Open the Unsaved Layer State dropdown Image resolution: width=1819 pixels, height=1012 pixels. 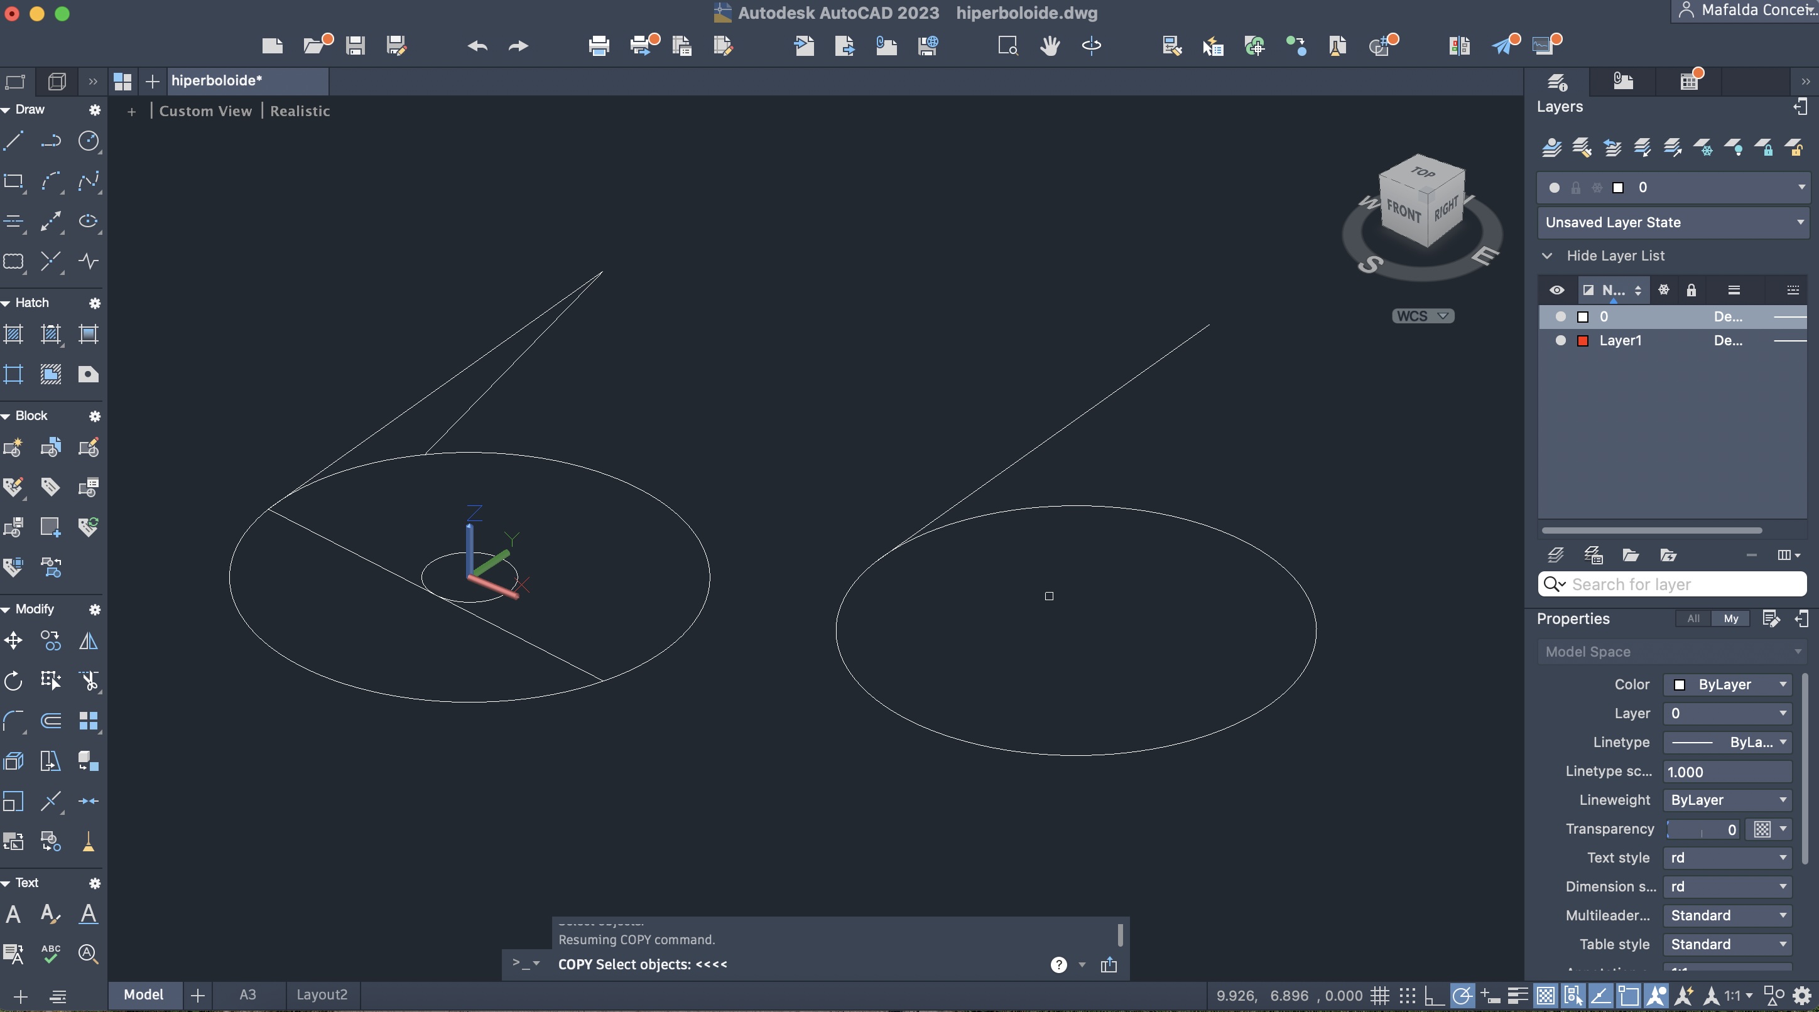(x=1672, y=222)
